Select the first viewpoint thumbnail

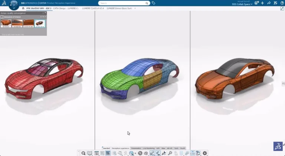(6, 24)
